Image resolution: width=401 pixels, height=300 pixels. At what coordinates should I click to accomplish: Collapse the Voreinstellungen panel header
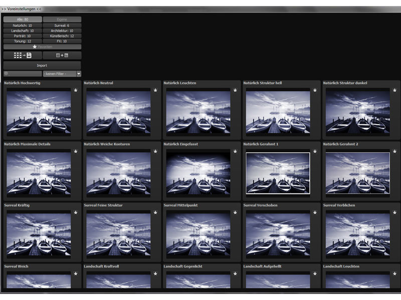22,9
